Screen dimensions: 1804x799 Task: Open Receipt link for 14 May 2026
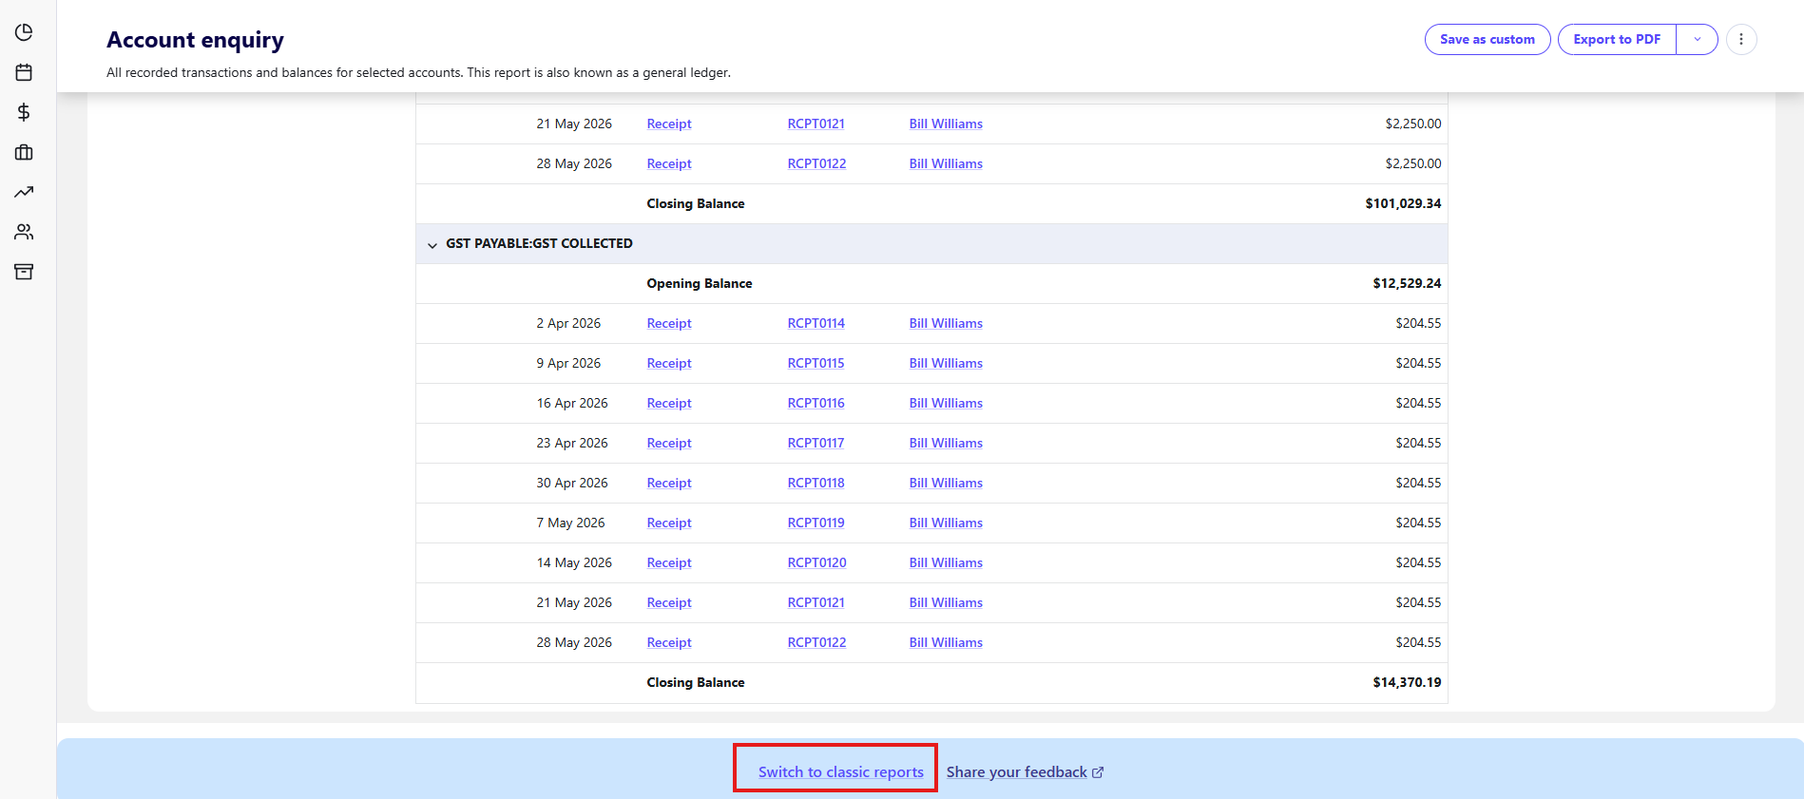(x=669, y=562)
